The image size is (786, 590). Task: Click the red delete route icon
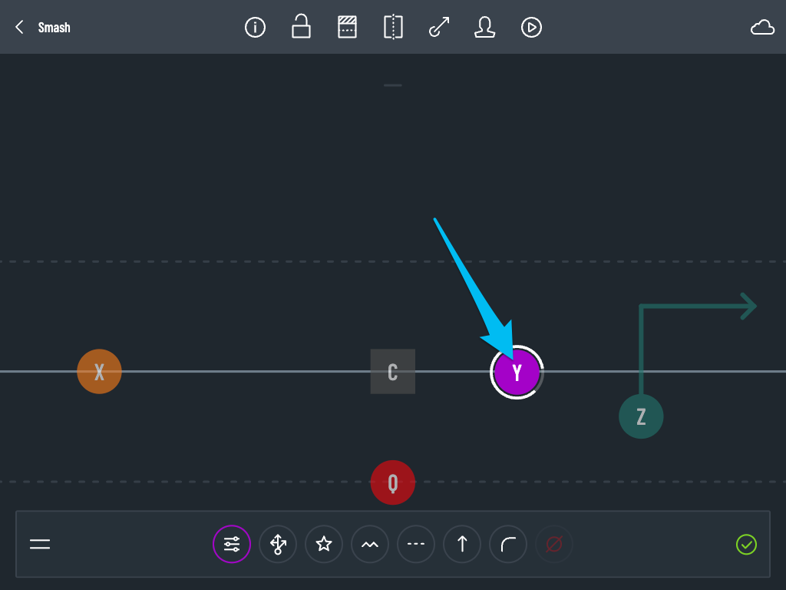554,544
